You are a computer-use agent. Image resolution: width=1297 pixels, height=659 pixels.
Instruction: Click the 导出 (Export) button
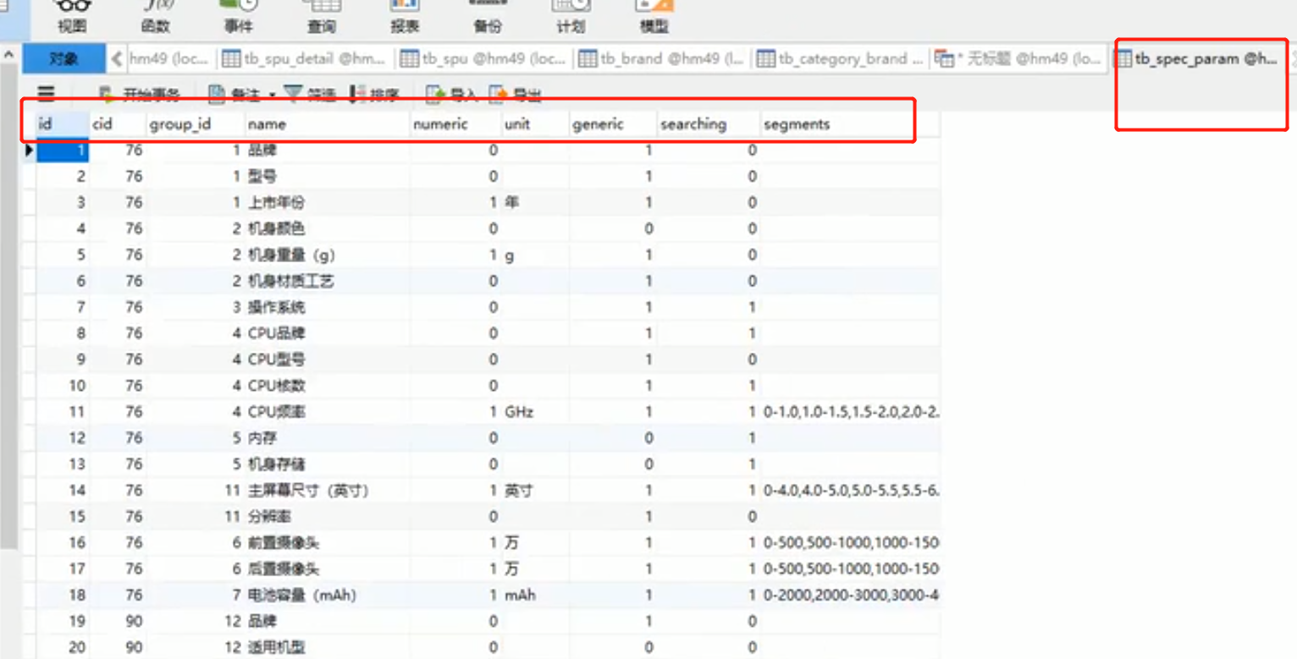point(515,94)
